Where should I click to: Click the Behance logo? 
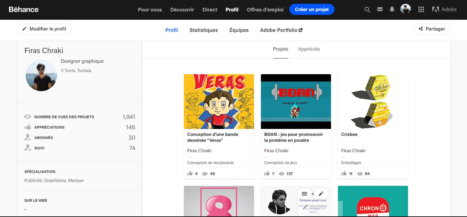click(24, 10)
